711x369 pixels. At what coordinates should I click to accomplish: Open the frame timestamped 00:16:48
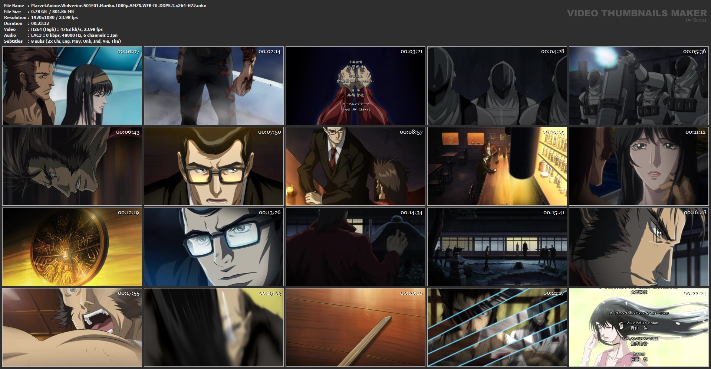(639, 247)
